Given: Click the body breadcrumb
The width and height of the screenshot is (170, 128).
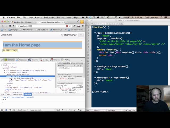Looking at the screenshot, I should [8, 94].
